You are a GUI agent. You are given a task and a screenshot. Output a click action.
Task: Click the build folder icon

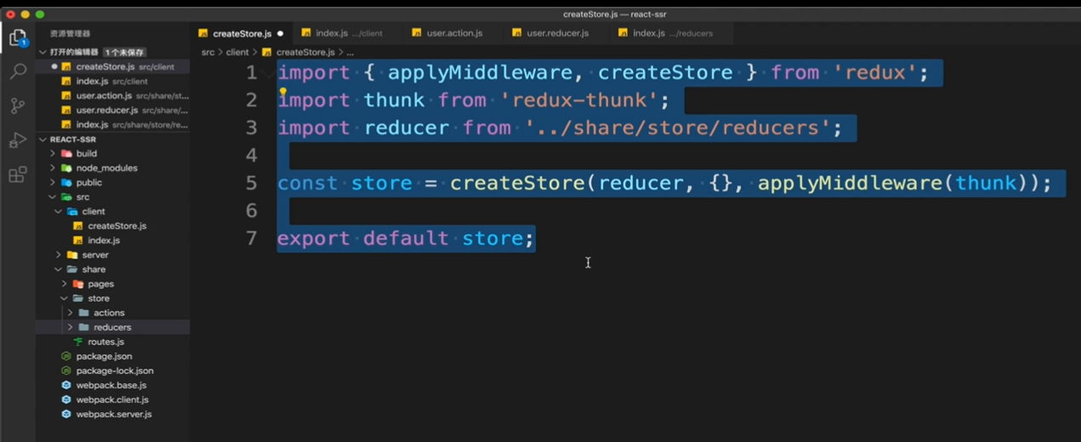point(66,154)
